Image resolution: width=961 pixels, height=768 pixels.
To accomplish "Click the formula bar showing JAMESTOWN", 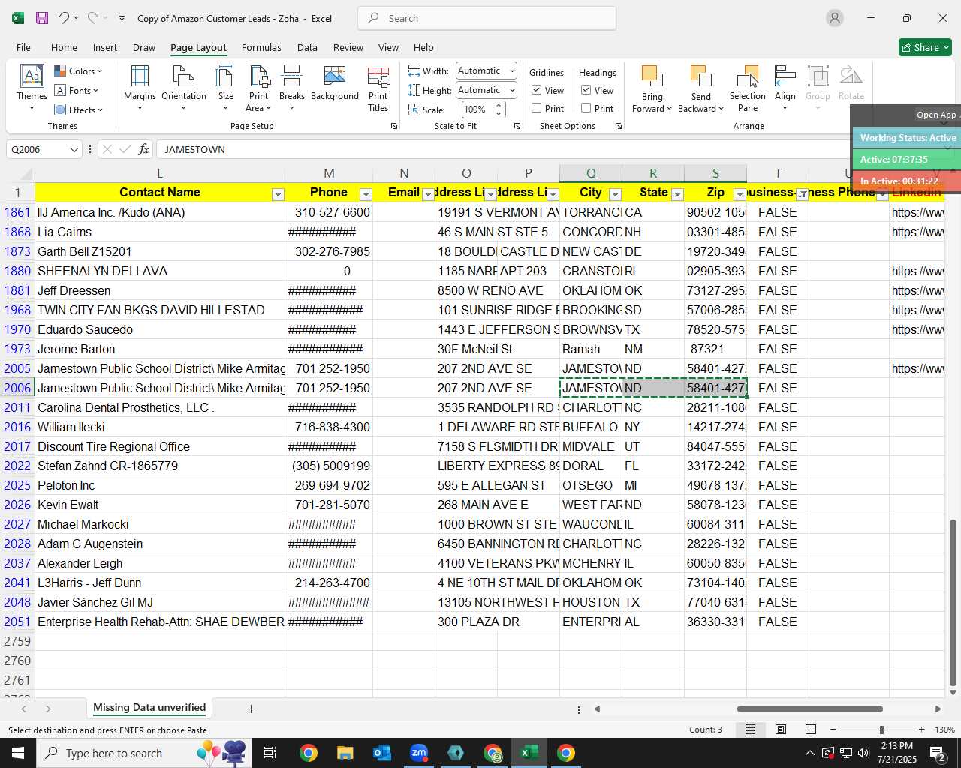I will click(503, 149).
